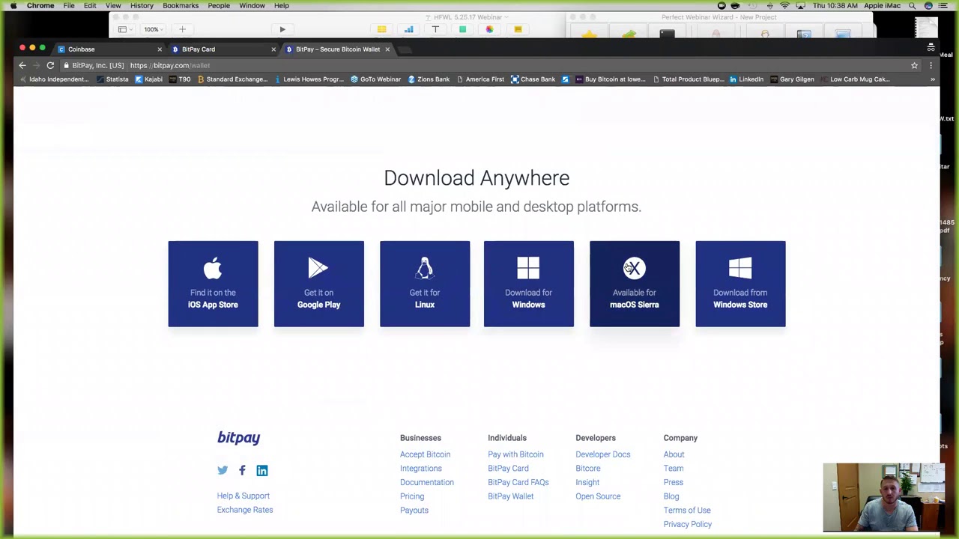This screenshot has height=539, width=959.
Task: Open Spotlight search in the menu bar
Action: pyautogui.click(x=912, y=5)
